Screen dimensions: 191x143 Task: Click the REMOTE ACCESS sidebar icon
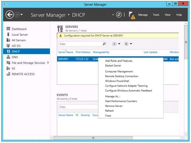point(8,74)
